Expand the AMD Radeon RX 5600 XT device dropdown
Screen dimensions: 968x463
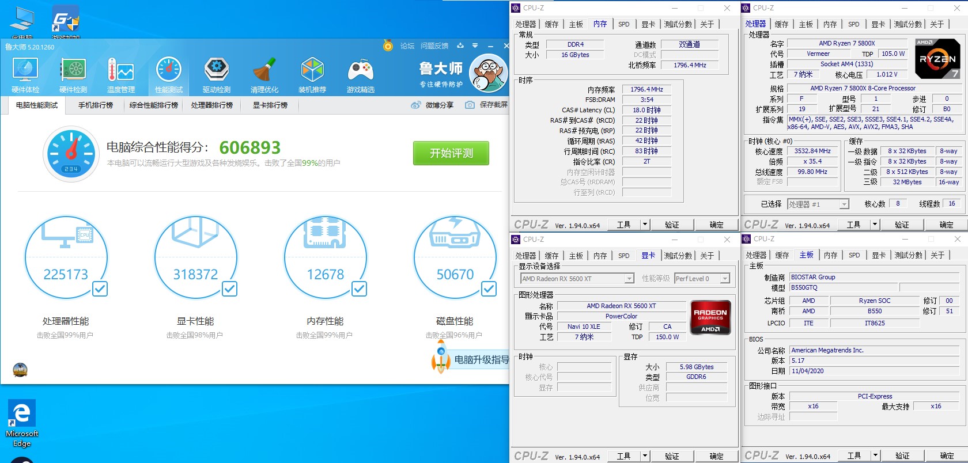click(x=629, y=279)
